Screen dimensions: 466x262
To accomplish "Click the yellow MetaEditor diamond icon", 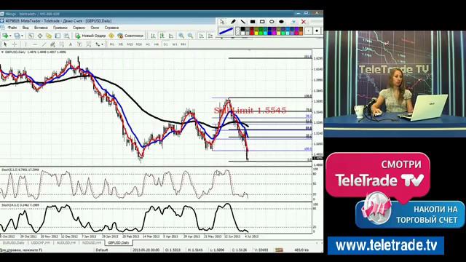I will 111,36.
